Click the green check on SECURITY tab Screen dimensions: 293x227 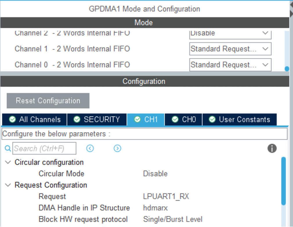click(77, 119)
